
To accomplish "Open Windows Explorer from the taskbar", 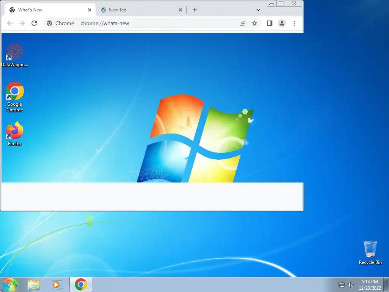I will tap(34, 284).
